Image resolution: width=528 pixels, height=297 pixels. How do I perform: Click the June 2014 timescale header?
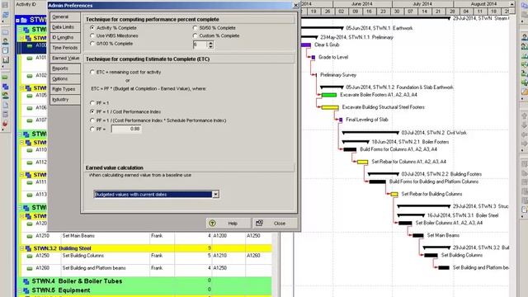tap(362, 4)
